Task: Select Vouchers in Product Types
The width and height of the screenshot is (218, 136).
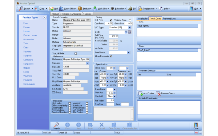Action: (x=28, y=76)
